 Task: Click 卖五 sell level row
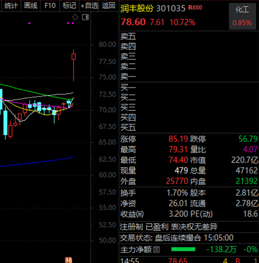pos(189,36)
